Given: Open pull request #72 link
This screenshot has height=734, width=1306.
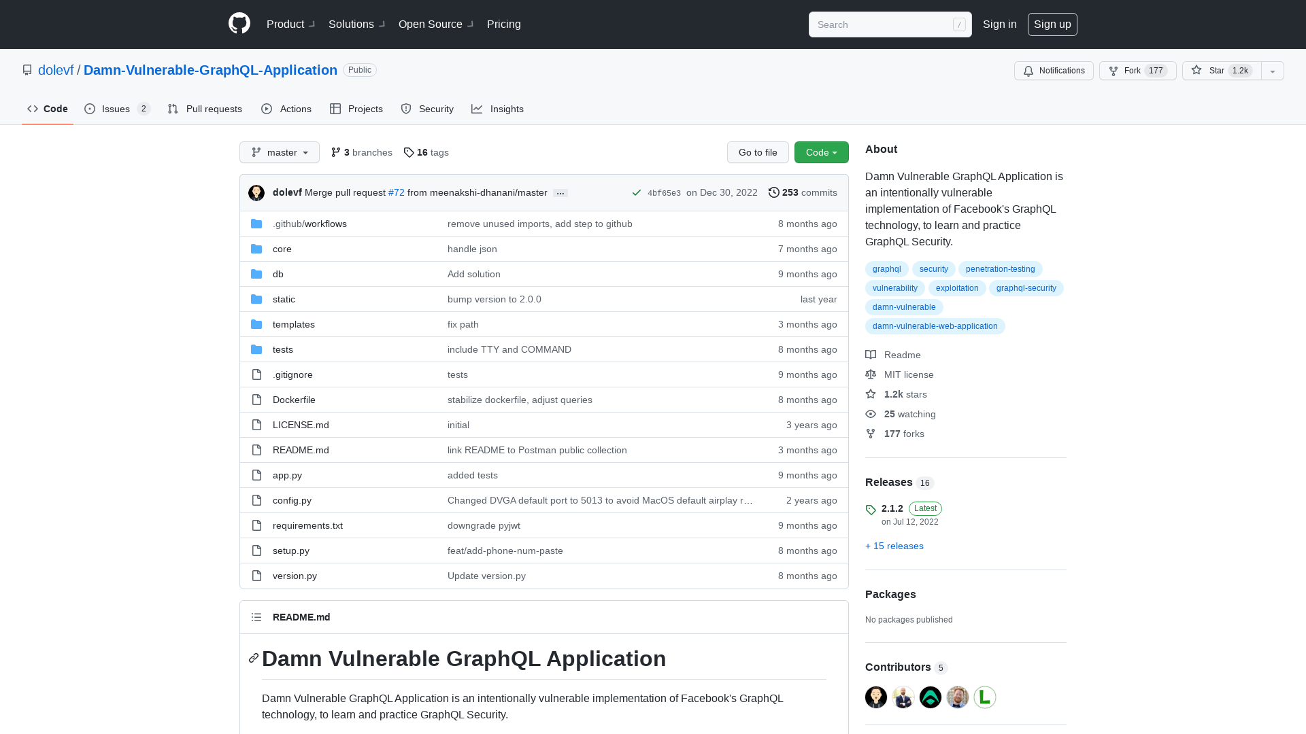Looking at the screenshot, I should click(x=396, y=193).
